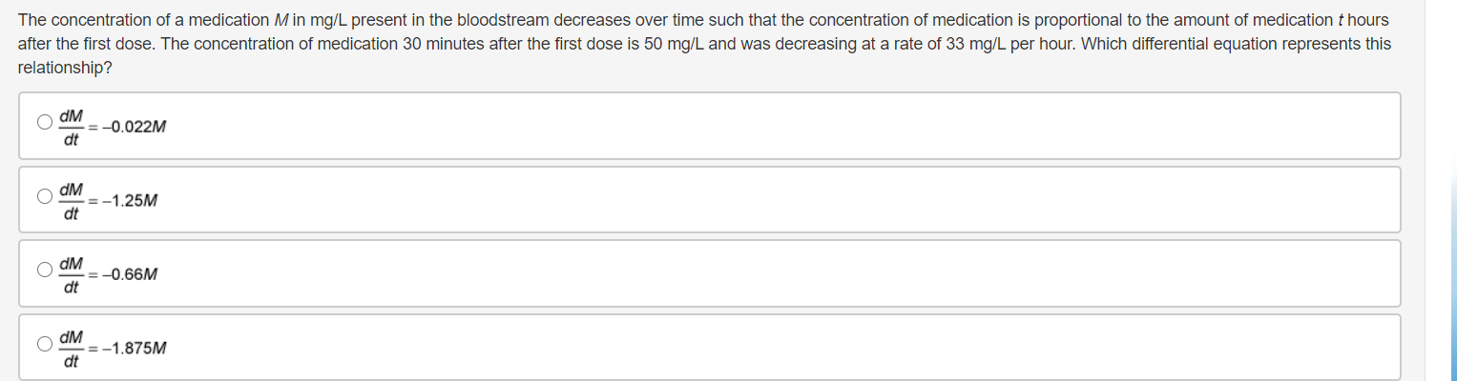
Task: Pick the radio button next to −1.875M
Action: click(45, 344)
